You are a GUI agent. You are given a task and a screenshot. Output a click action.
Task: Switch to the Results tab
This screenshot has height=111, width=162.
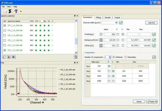point(108,17)
